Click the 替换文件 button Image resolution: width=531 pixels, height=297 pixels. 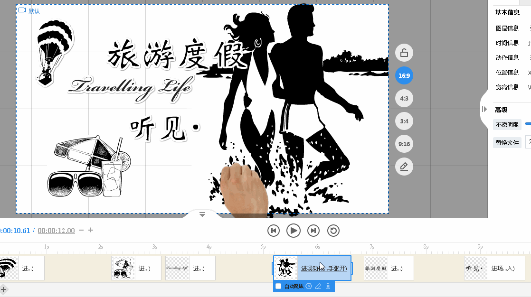507,142
